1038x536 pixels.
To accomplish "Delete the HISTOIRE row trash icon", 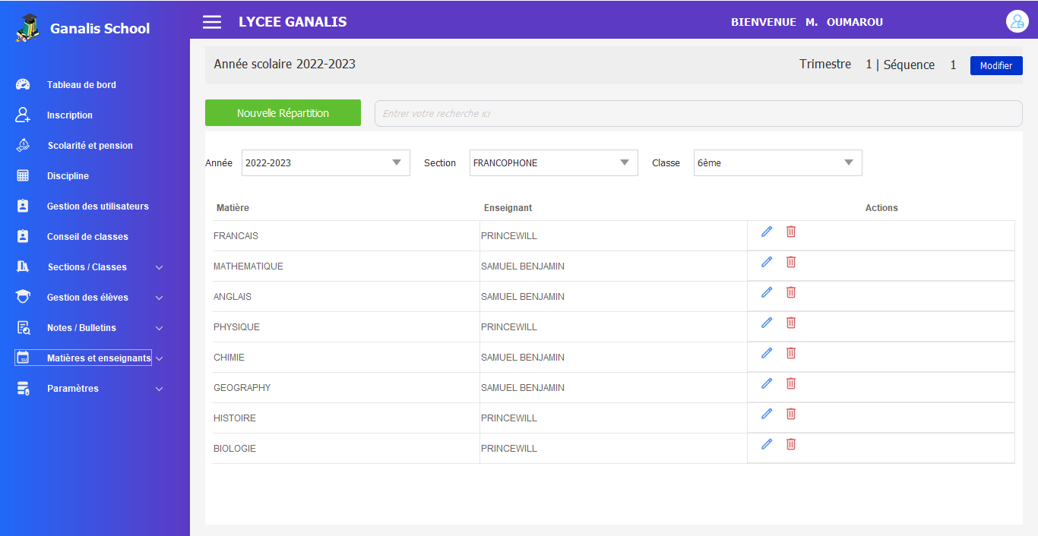I will pyautogui.click(x=791, y=414).
